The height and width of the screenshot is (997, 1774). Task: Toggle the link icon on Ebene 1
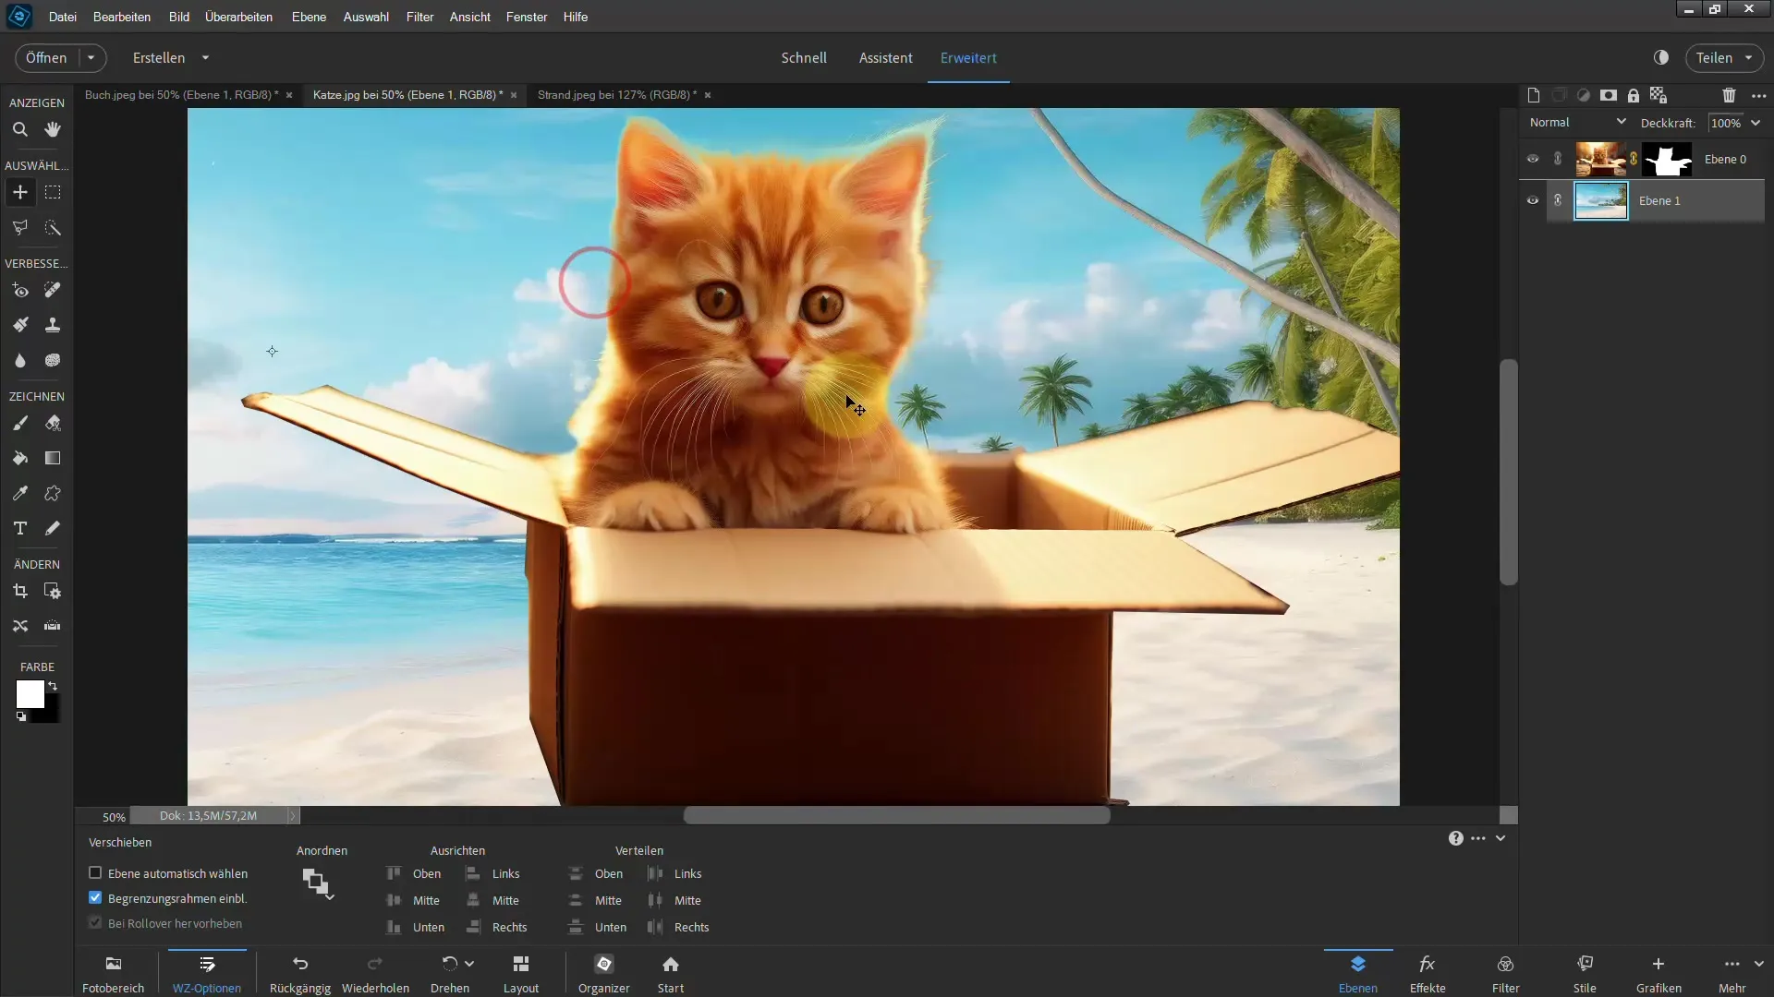click(1558, 200)
